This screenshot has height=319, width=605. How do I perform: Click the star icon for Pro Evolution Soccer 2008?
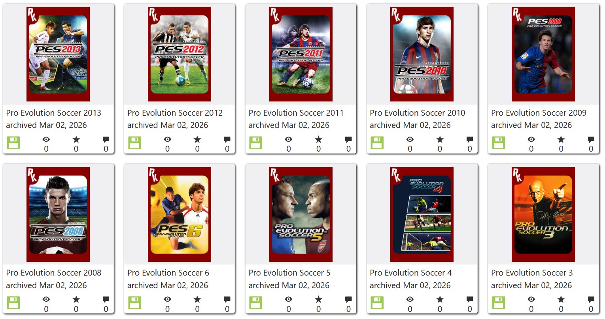coord(76,300)
